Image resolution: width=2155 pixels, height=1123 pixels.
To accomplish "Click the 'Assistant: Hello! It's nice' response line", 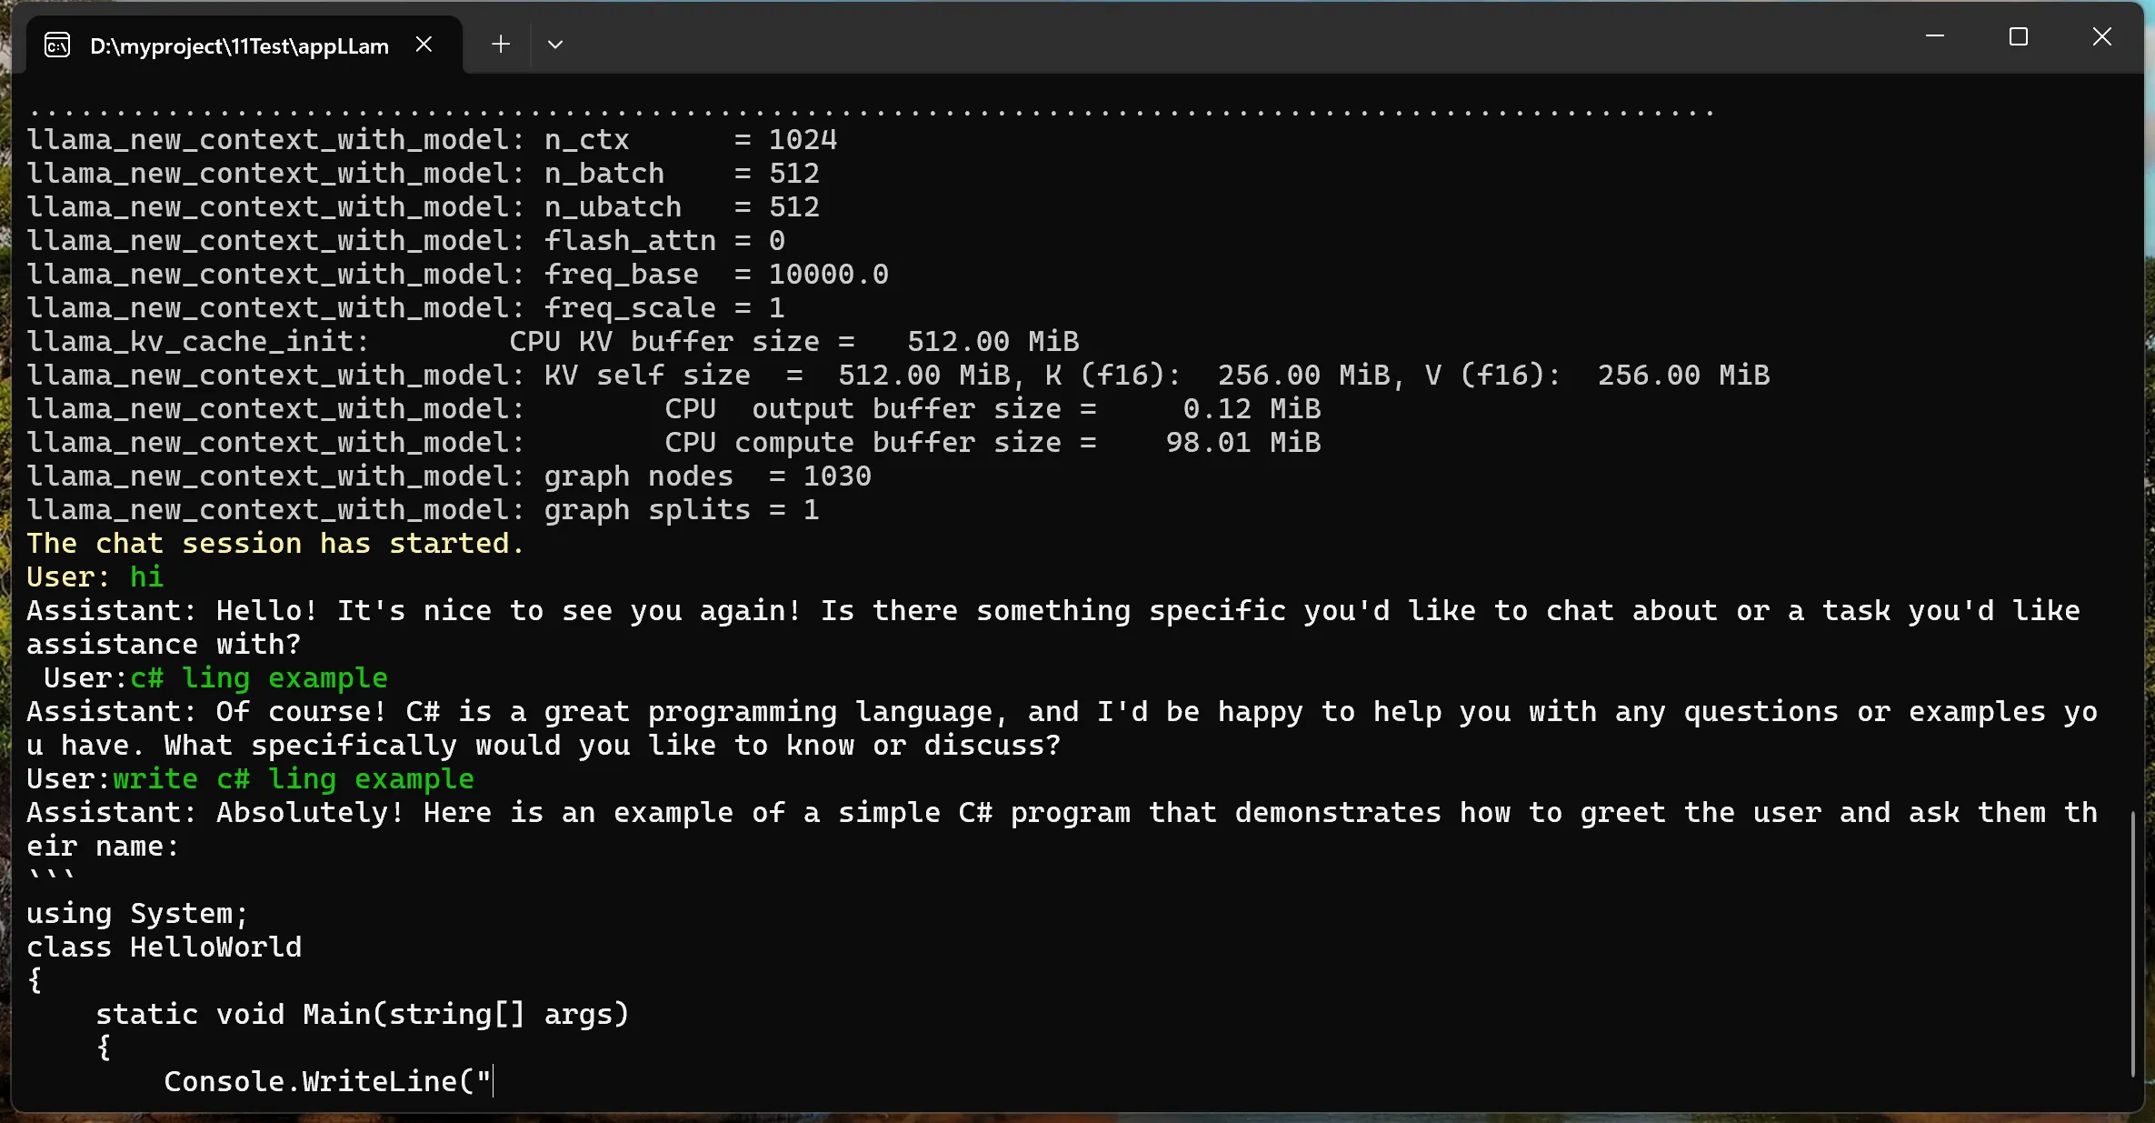I will click(x=1053, y=611).
